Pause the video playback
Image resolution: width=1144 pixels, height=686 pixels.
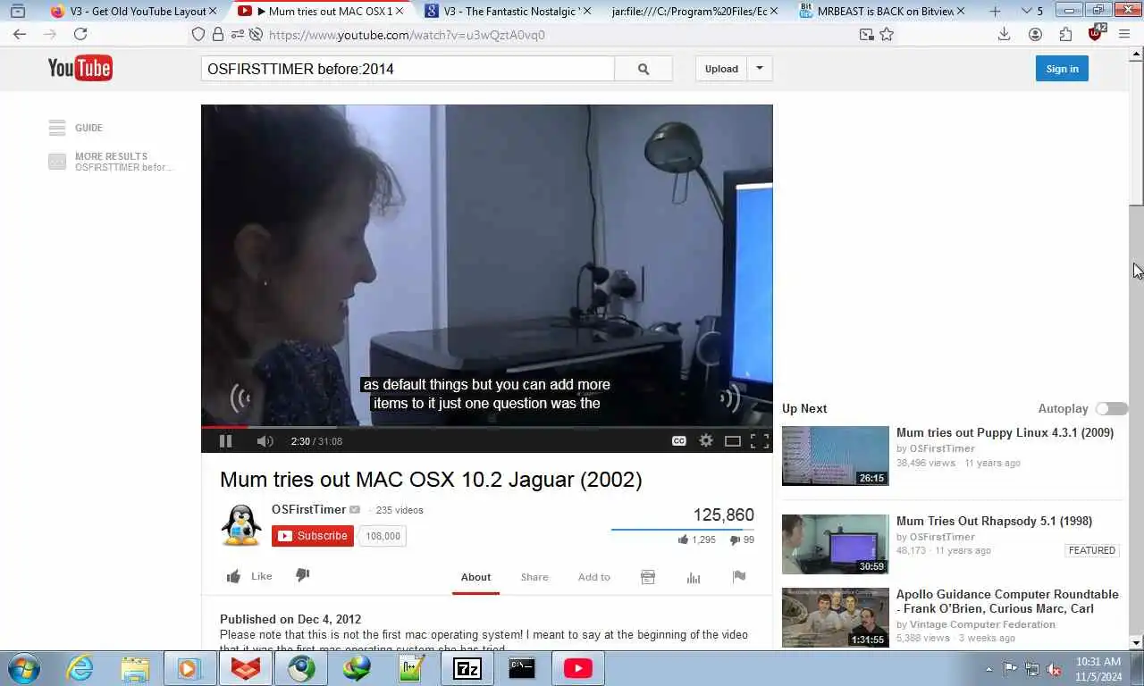[x=225, y=440]
